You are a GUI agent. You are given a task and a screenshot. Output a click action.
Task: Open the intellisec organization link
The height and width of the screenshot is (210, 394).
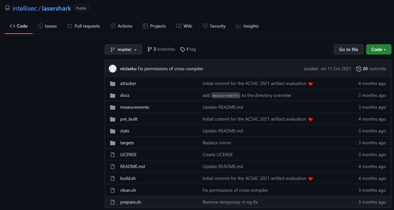(x=24, y=8)
